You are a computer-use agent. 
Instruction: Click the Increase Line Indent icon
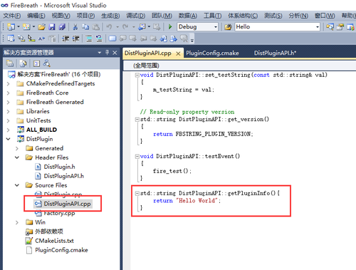click(75, 38)
